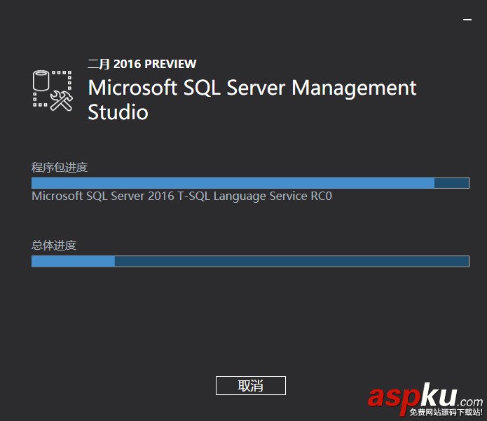Click the Microsoft SQL Server Management title line

[252, 88]
